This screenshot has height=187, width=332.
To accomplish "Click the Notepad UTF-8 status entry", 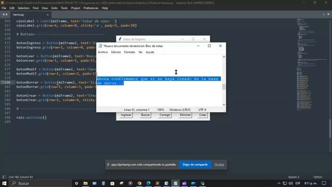I will [202, 110].
